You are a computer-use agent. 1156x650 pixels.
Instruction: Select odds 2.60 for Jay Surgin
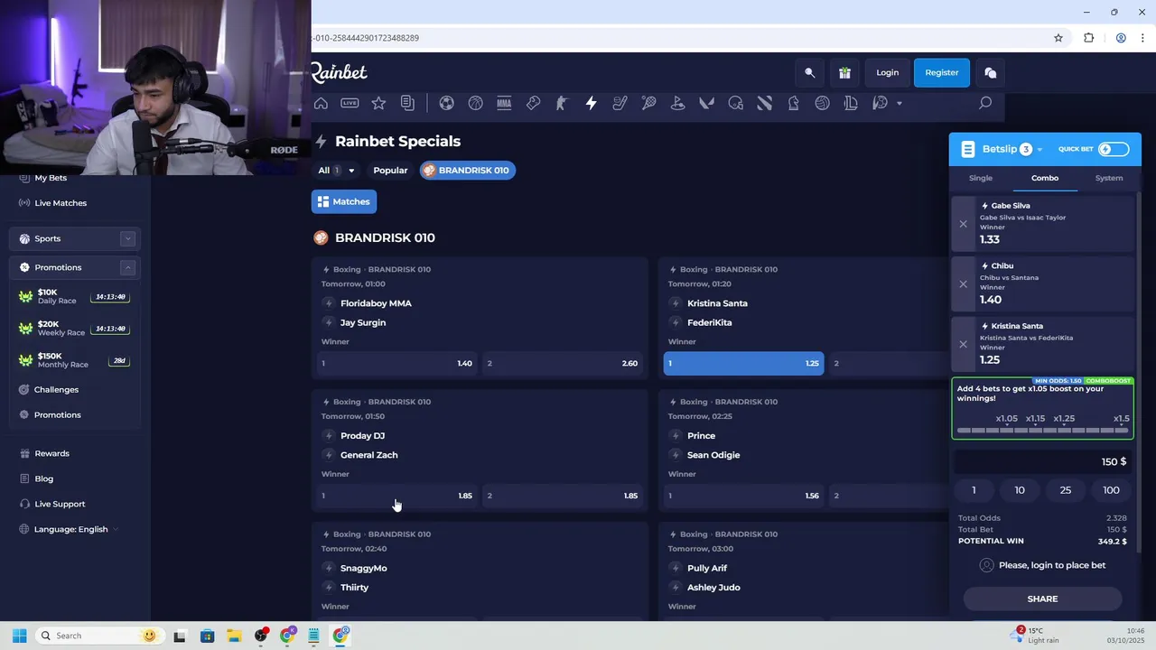point(563,363)
